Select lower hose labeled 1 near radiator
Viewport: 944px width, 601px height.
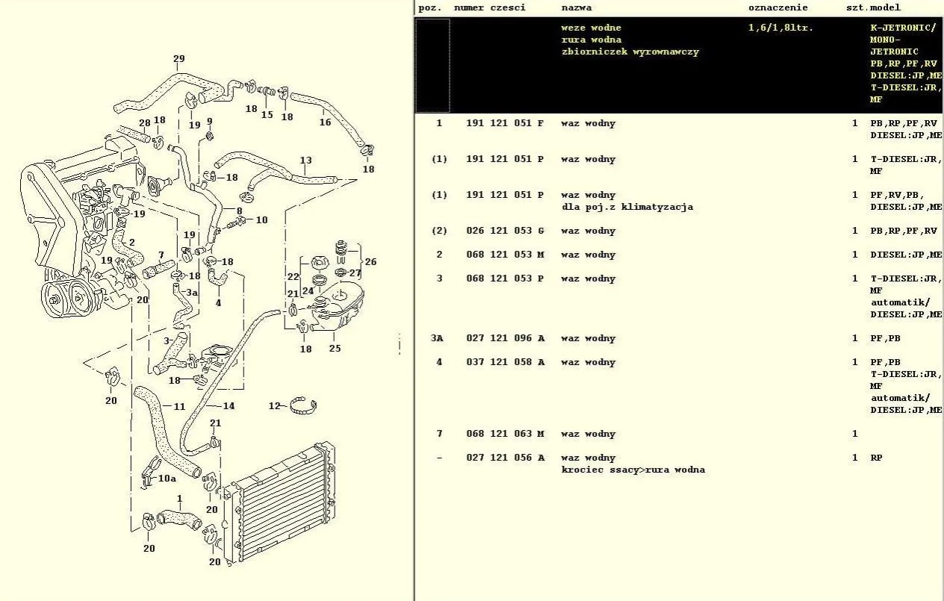tap(179, 516)
